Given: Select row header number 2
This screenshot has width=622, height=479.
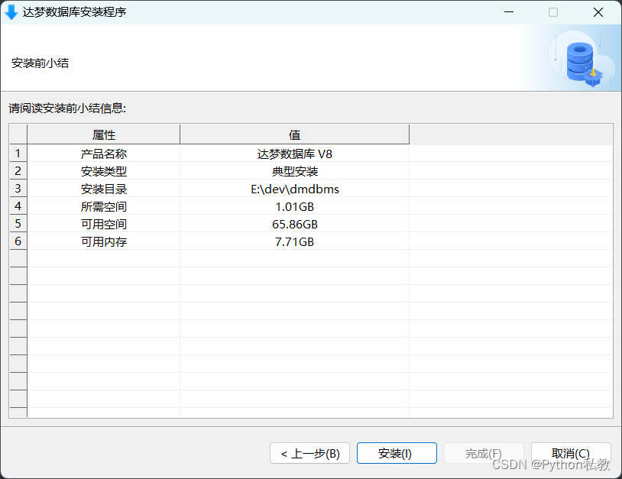Looking at the screenshot, I should [x=18, y=170].
